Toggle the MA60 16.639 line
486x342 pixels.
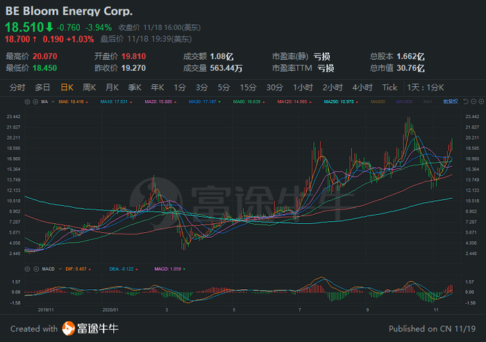(249, 101)
